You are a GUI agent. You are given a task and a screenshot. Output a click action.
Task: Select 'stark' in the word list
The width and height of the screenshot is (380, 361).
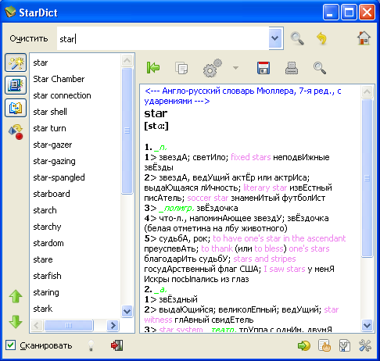pos(43,309)
